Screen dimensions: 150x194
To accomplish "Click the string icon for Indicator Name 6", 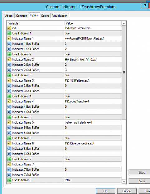I will [9, 143].
